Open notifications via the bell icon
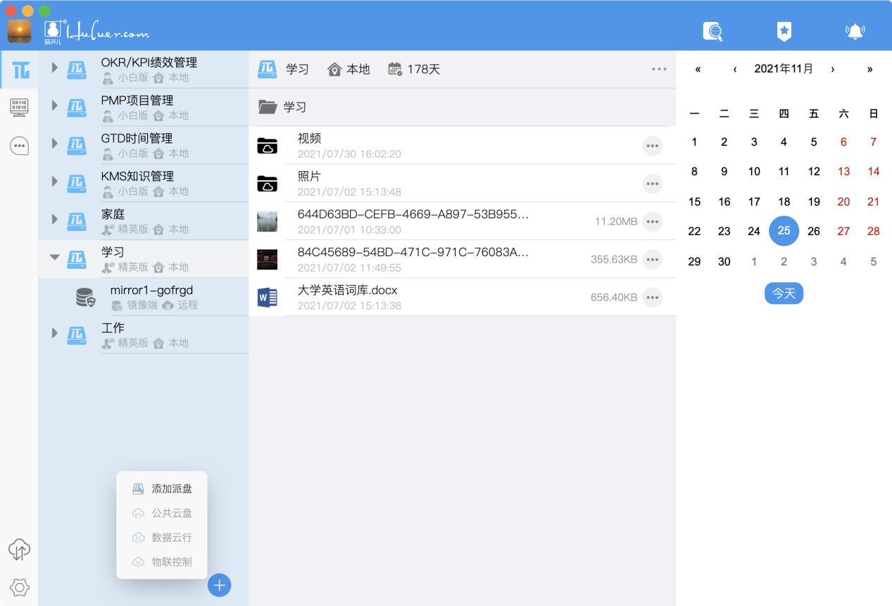 [x=855, y=31]
